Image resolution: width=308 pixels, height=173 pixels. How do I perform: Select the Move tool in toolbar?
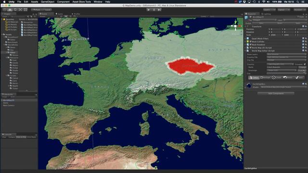click(10, 10)
